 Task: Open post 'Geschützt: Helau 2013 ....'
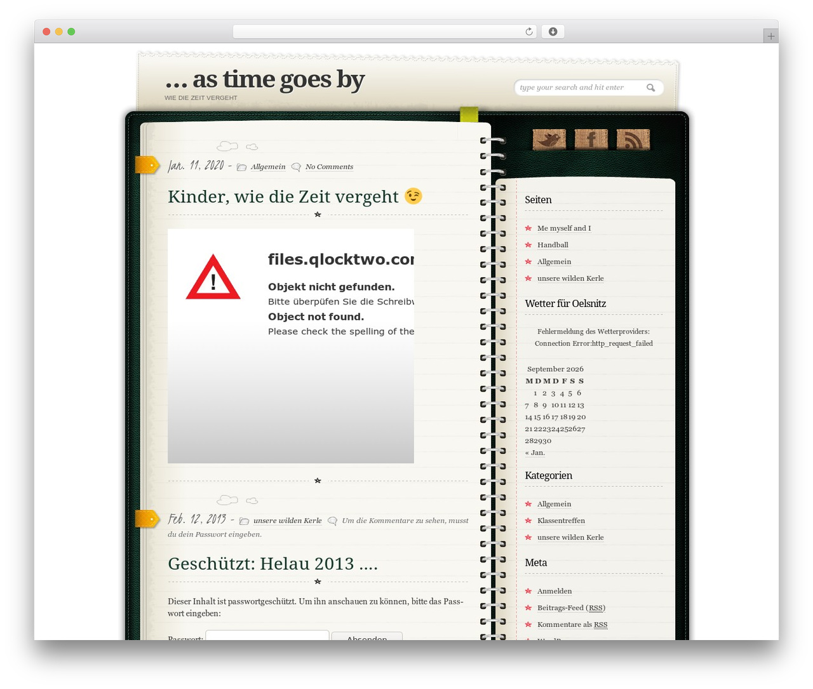[272, 564]
